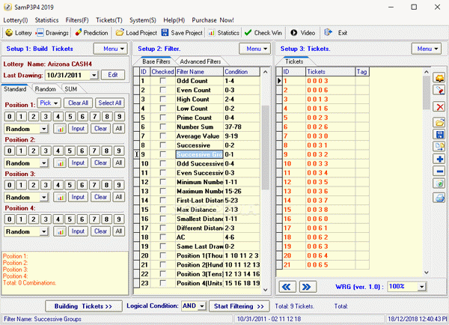Click the ticket list scrollbar down arrow
This screenshot has width=449, height=325.
tap(427, 273)
